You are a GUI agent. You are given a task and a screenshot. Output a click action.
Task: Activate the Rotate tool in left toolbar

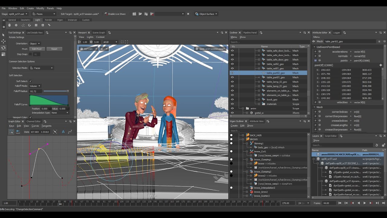[x=3, y=48]
